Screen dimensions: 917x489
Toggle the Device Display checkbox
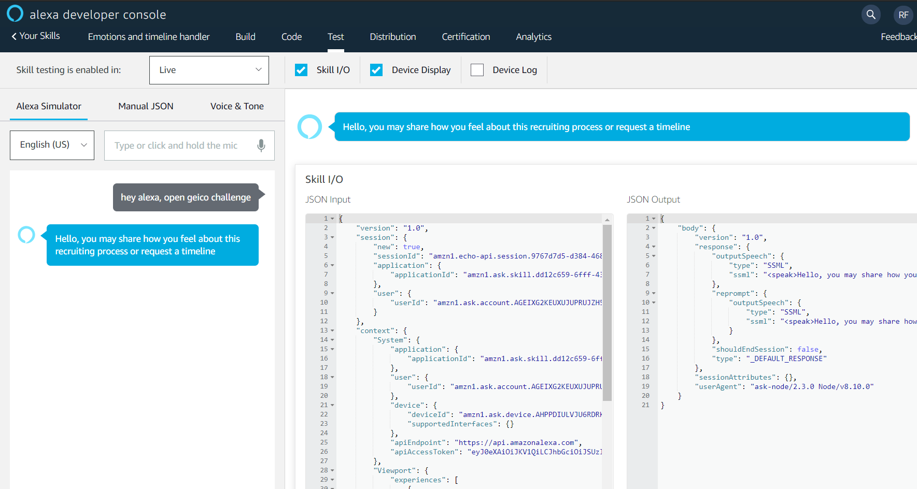(x=376, y=70)
